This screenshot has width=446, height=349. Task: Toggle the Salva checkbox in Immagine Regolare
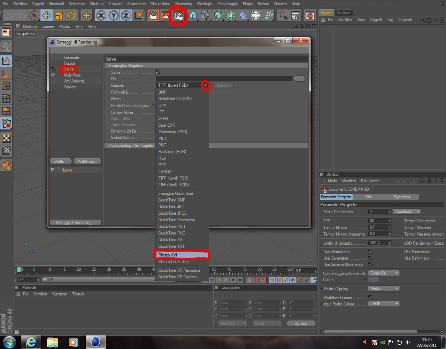point(157,72)
